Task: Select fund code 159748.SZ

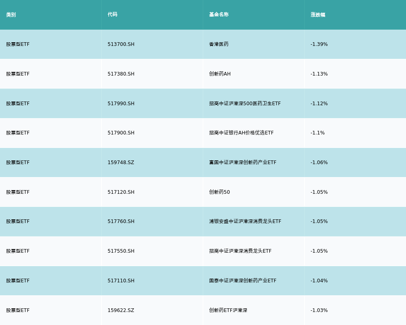Action: tap(121, 162)
